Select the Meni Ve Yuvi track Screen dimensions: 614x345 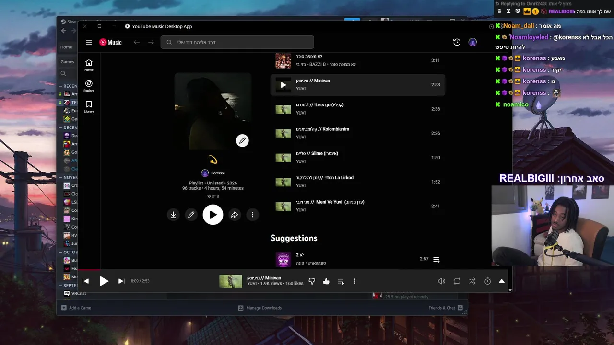pos(358,206)
